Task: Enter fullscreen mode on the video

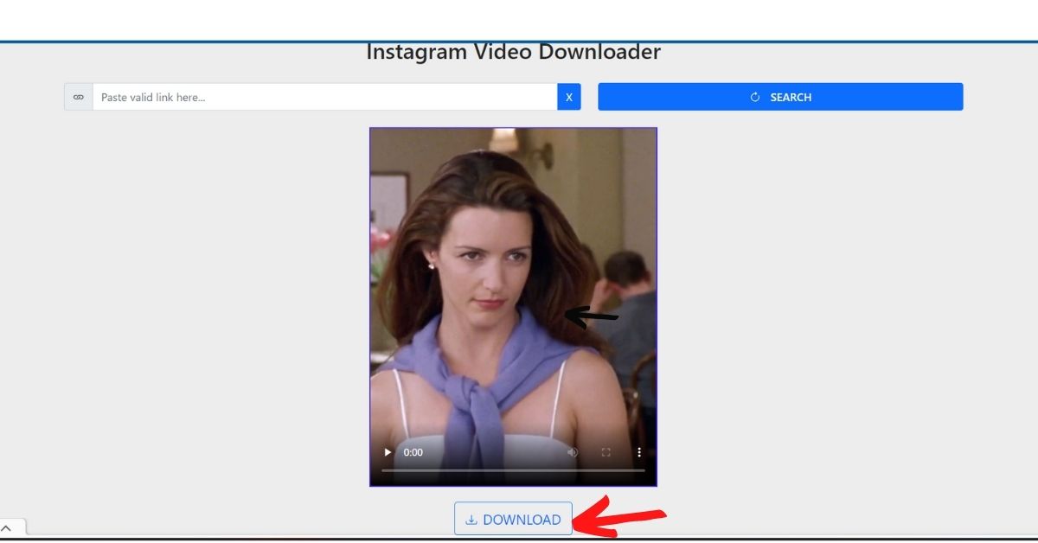Action: [x=605, y=452]
